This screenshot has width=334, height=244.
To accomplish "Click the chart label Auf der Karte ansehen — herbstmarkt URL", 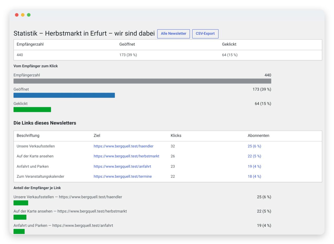I will point(70,211).
